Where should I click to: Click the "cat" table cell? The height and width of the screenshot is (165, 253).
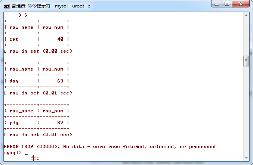pos(14,39)
